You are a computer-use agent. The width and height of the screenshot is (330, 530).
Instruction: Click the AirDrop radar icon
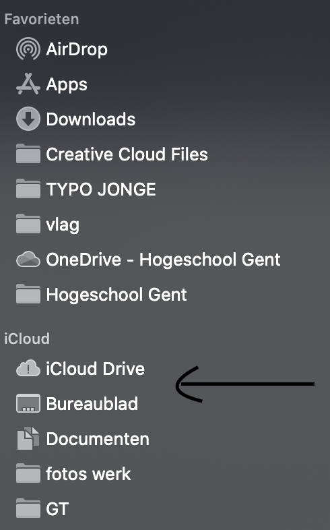click(28, 49)
